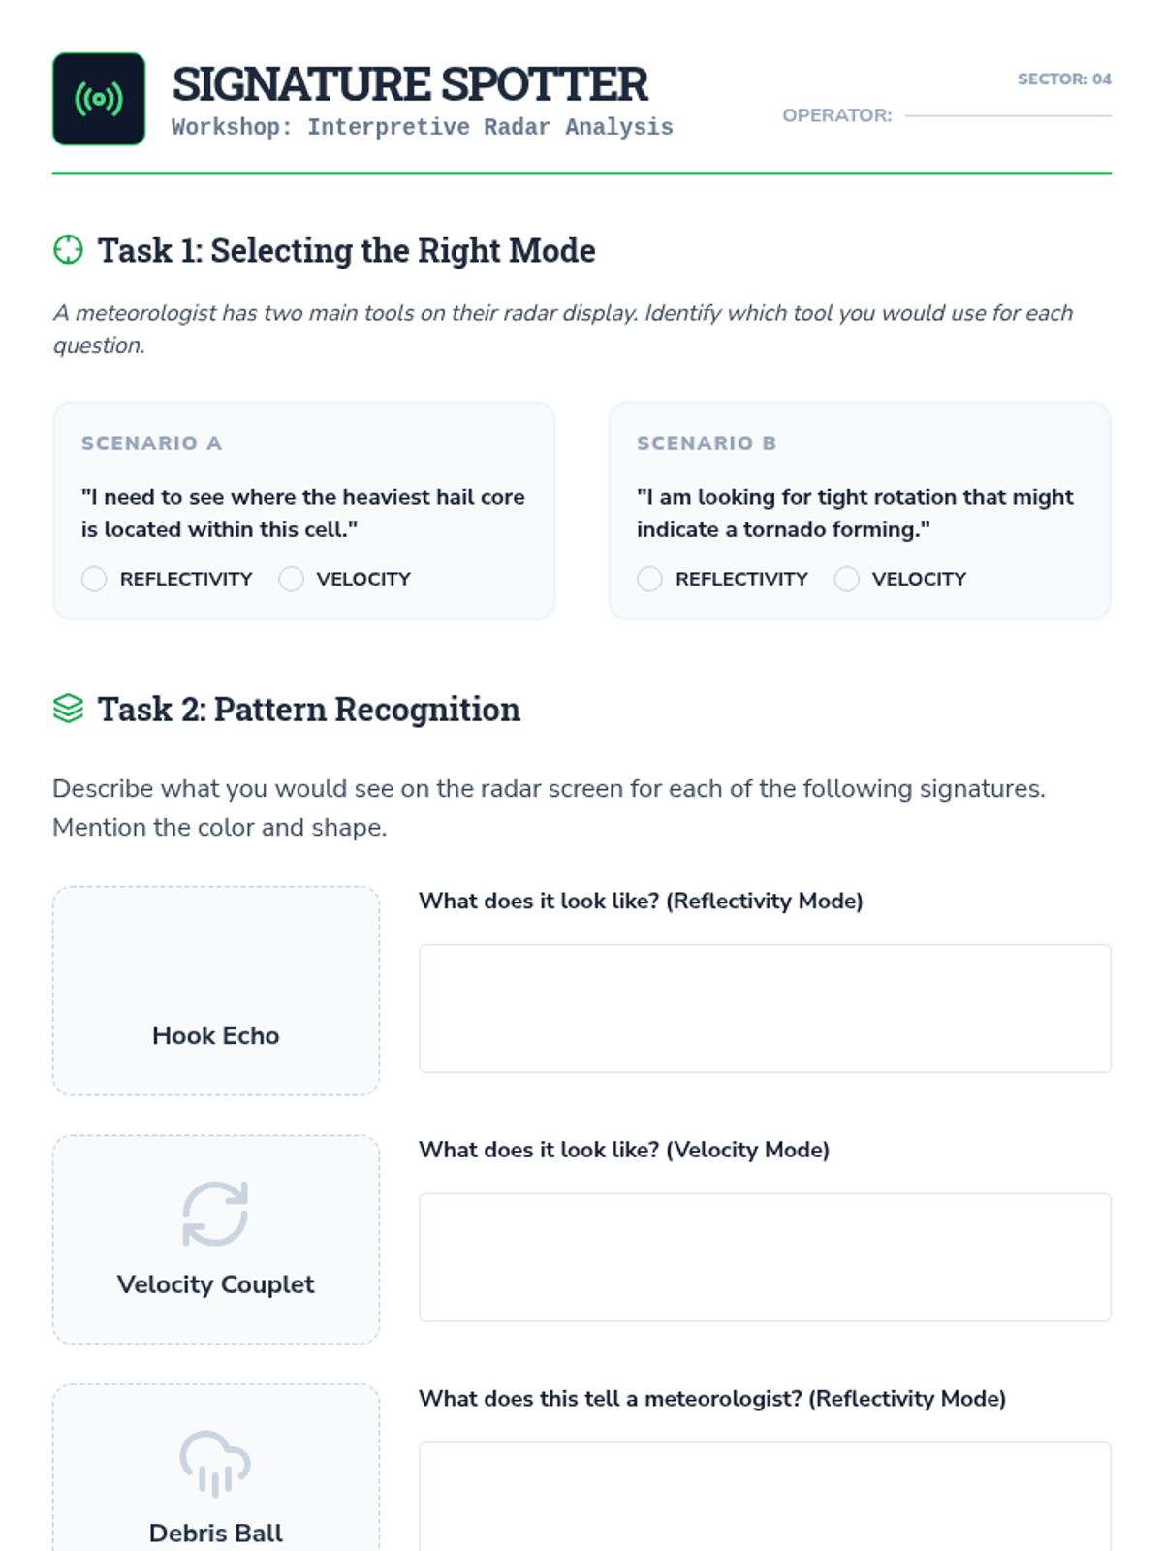Click the crosshair icon beside Task 1
The width and height of the screenshot is (1163, 1551).
click(68, 250)
